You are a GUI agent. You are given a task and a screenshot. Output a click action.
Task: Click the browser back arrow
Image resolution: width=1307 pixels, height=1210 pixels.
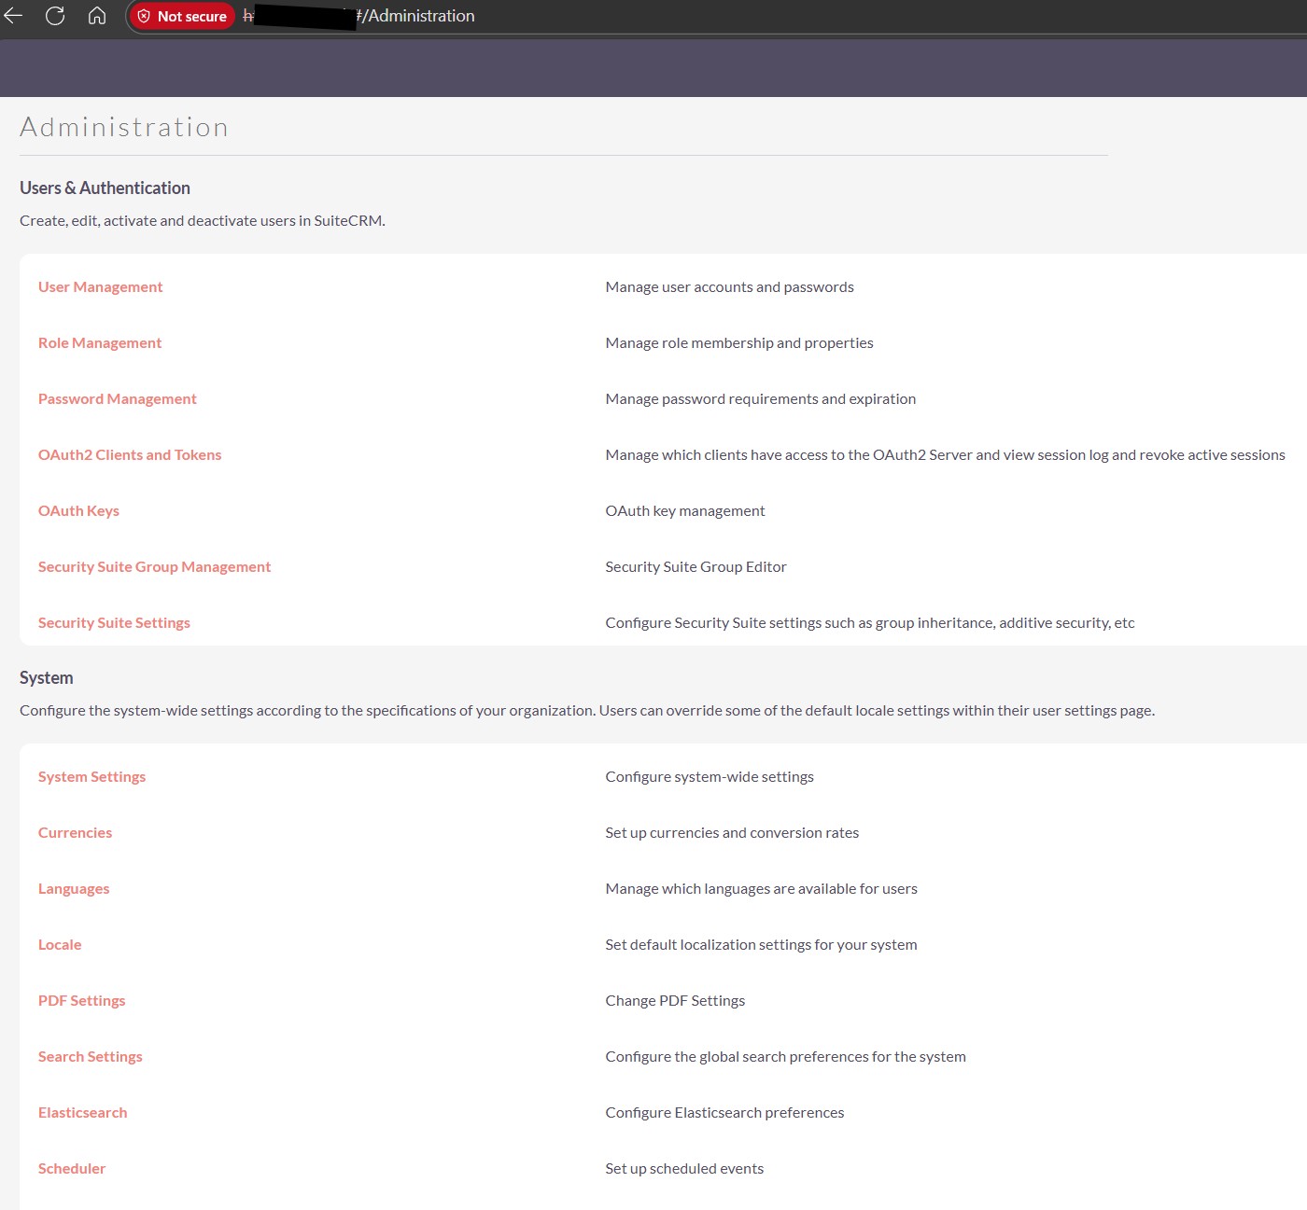(x=13, y=16)
